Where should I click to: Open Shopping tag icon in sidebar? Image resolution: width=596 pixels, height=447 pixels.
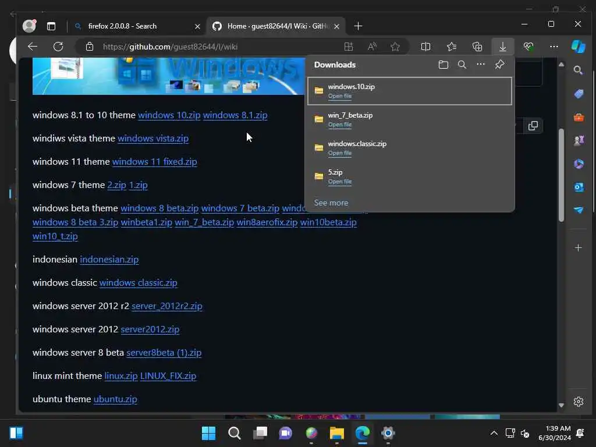[579, 94]
